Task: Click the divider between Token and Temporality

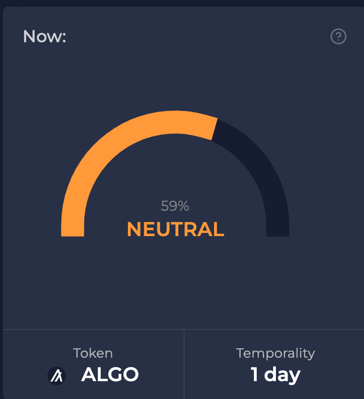Action: (184, 364)
